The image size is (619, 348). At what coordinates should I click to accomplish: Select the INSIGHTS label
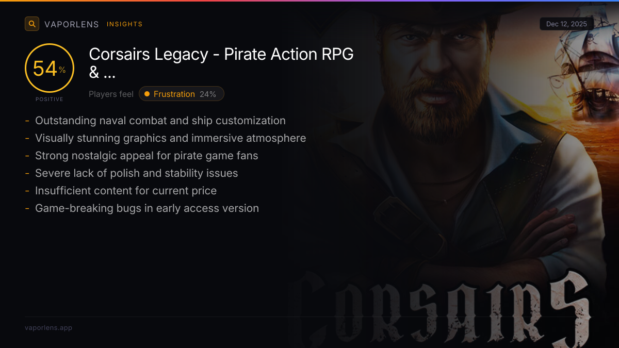[124, 24]
